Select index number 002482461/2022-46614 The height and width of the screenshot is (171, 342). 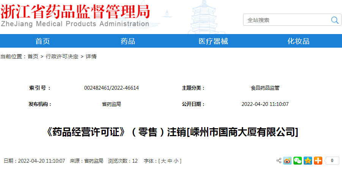(x=111, y=88)
